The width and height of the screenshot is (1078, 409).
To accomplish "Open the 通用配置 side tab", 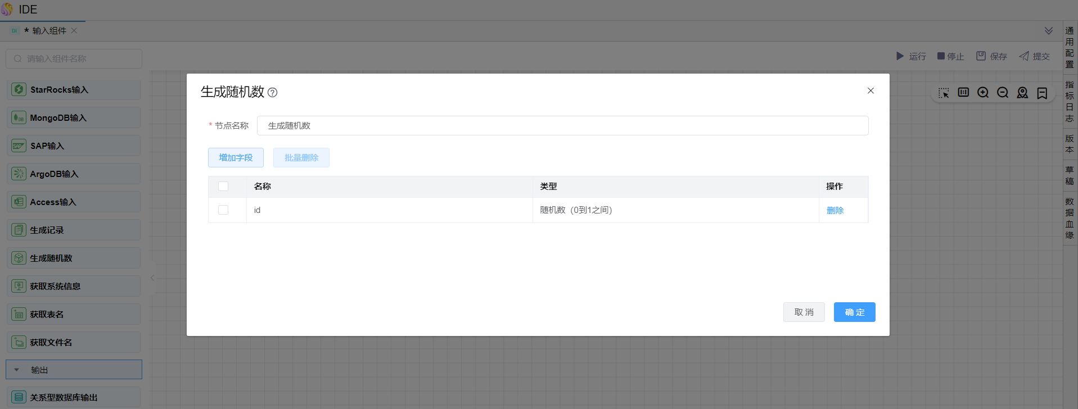I will (1070, 47).
